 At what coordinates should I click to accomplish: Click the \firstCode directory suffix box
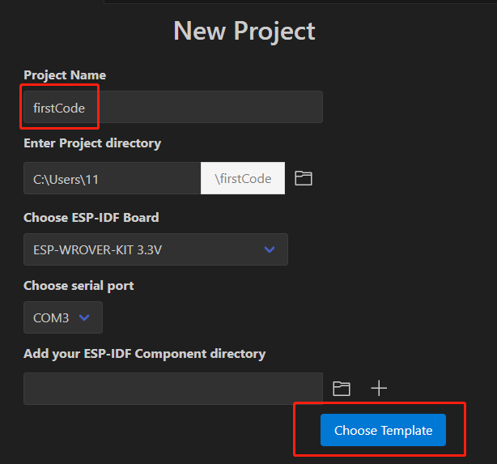tap(243, 179)
